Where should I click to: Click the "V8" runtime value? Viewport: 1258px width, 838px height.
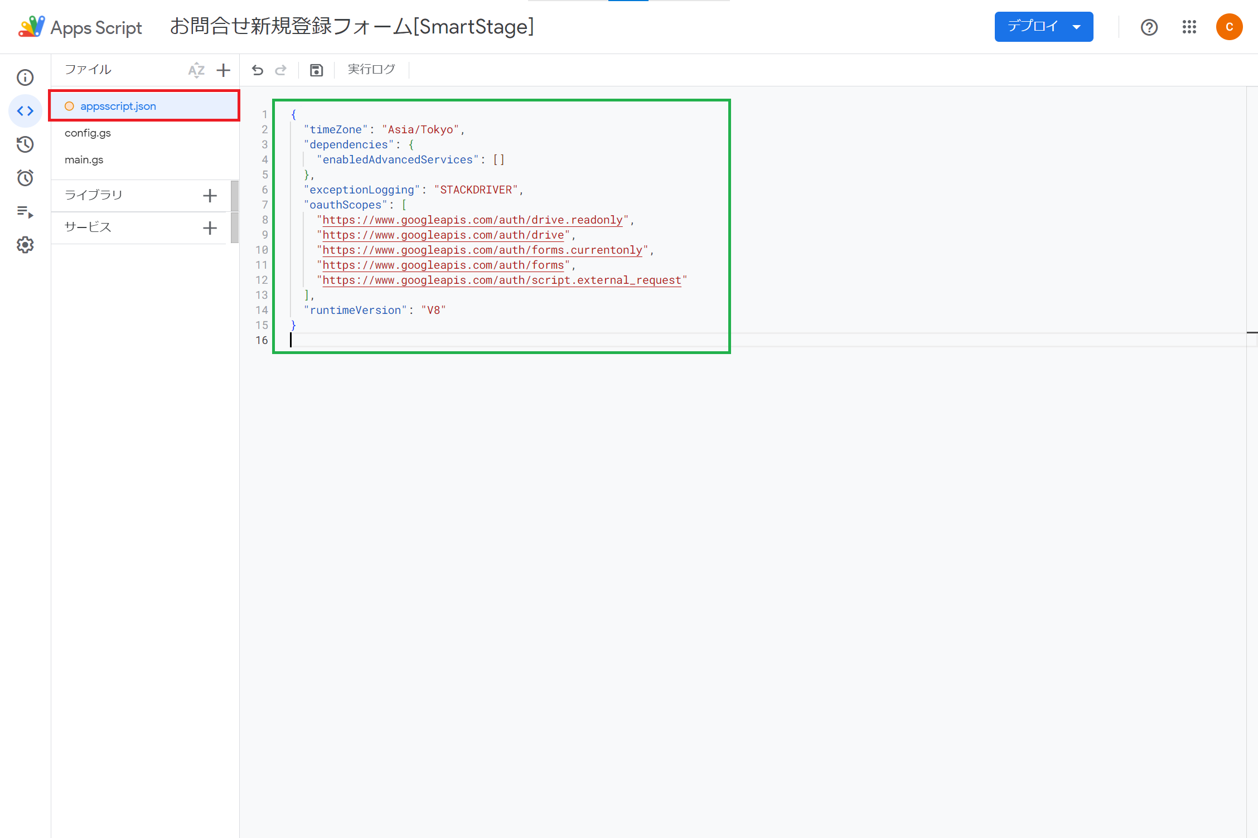[433, 310]
